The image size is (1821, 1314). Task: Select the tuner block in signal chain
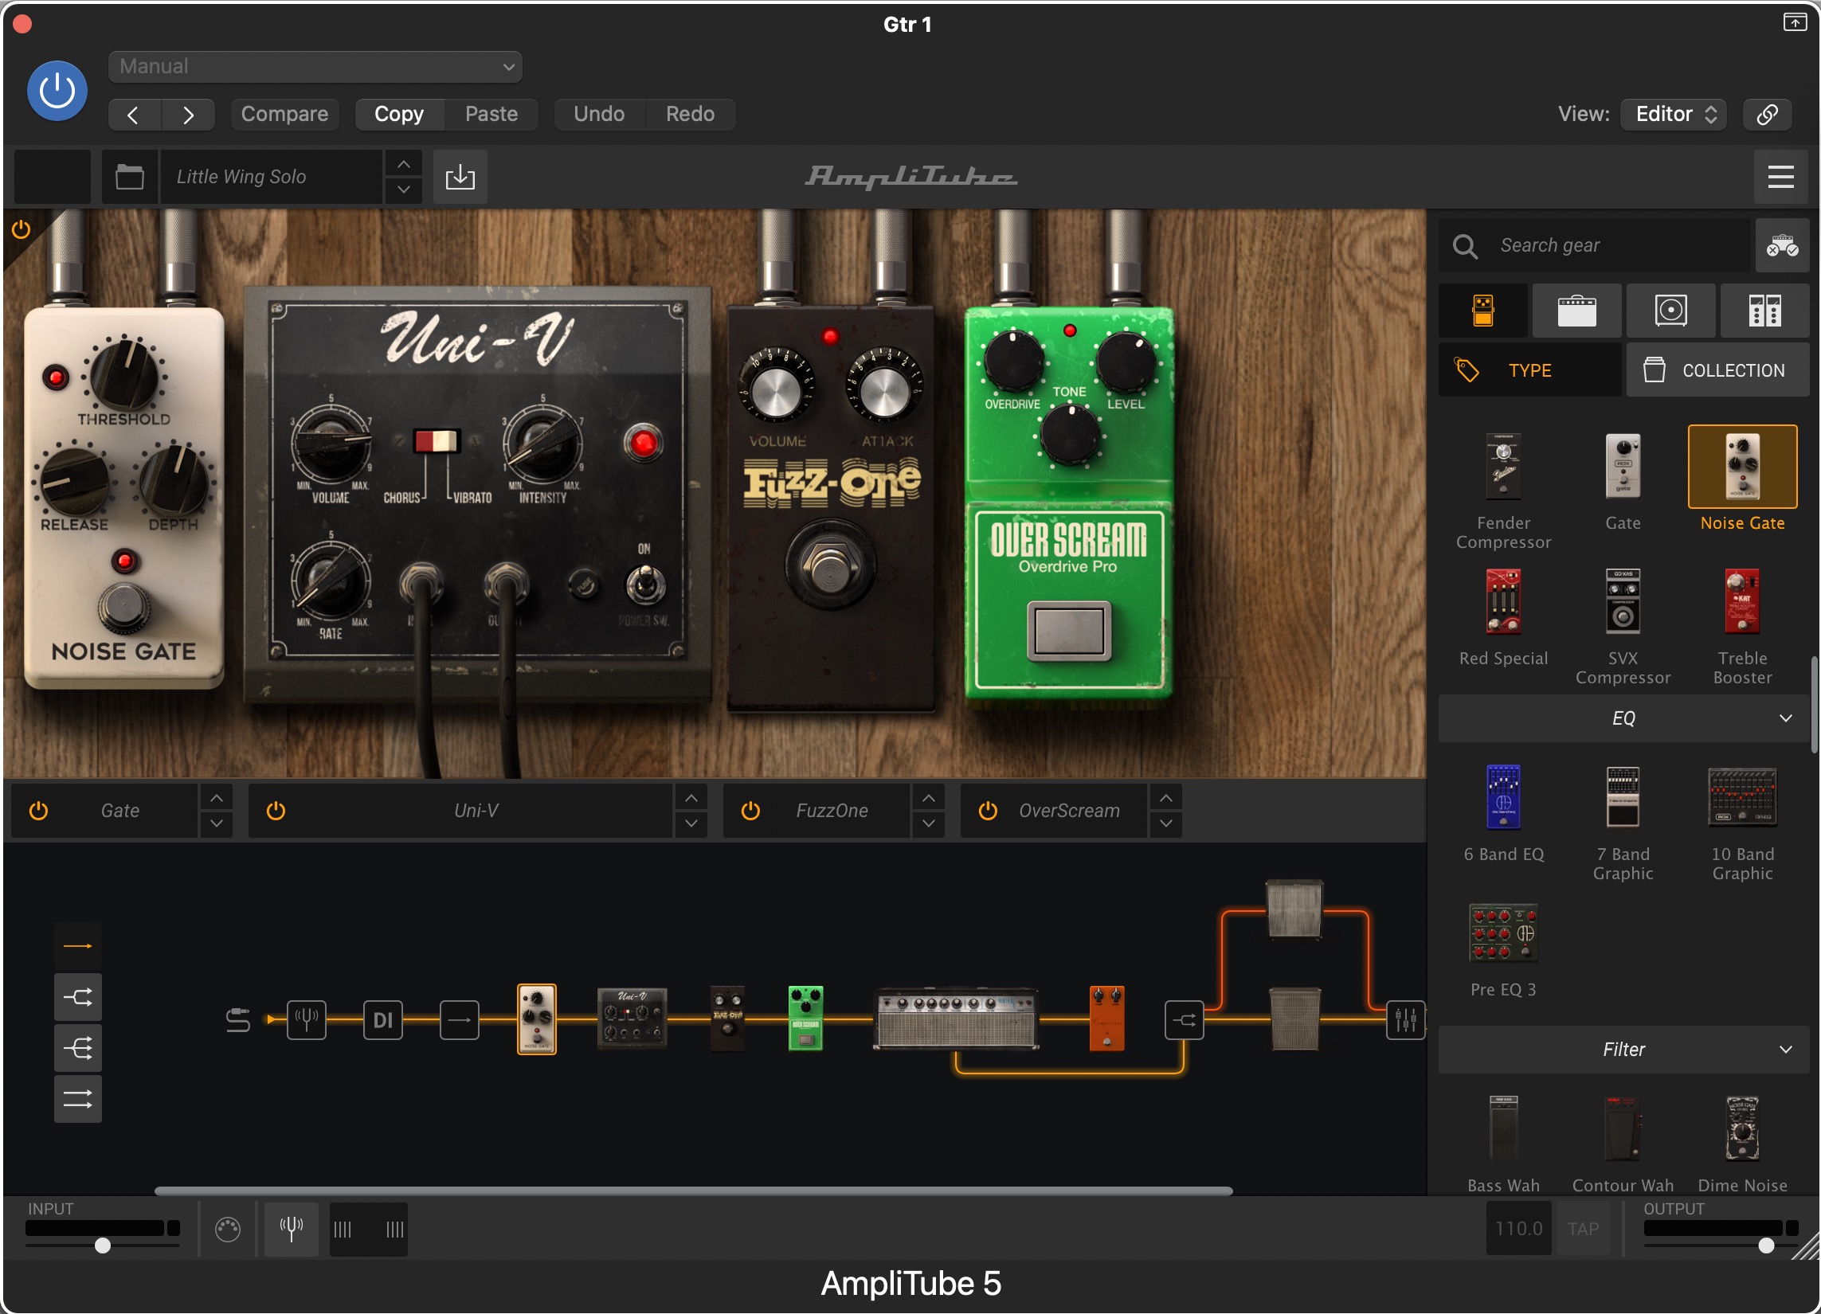coord(307,1020)
